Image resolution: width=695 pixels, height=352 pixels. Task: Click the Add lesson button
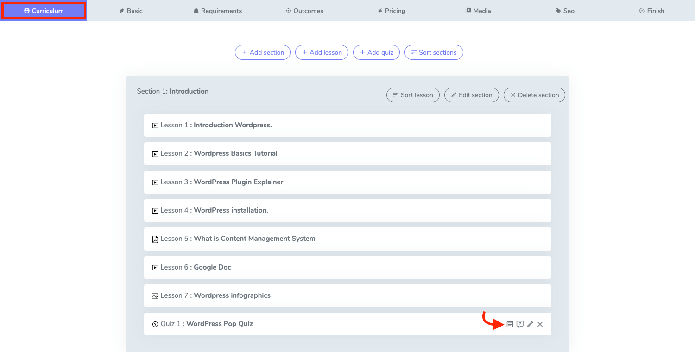(x=322, y=52)
